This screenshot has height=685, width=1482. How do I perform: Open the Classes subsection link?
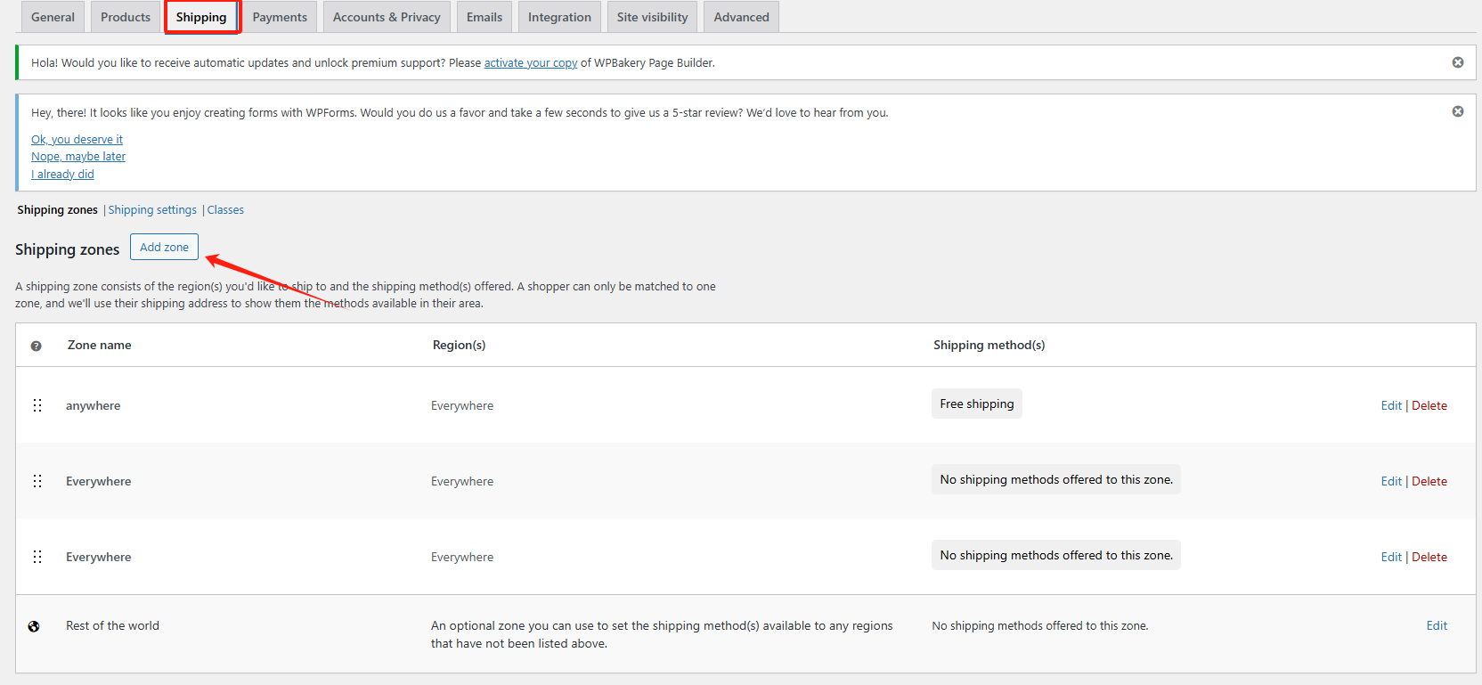[225, 210]
